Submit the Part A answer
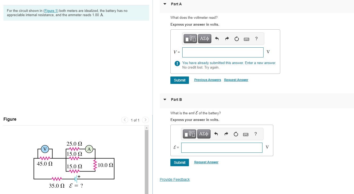Screen dimensions: 354x194 pyautogui.click(x=180, y=80)
